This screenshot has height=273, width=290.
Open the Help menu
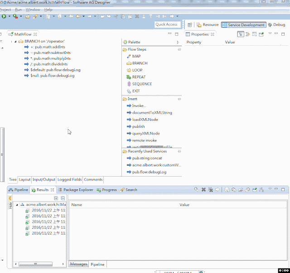pos(48,10)
